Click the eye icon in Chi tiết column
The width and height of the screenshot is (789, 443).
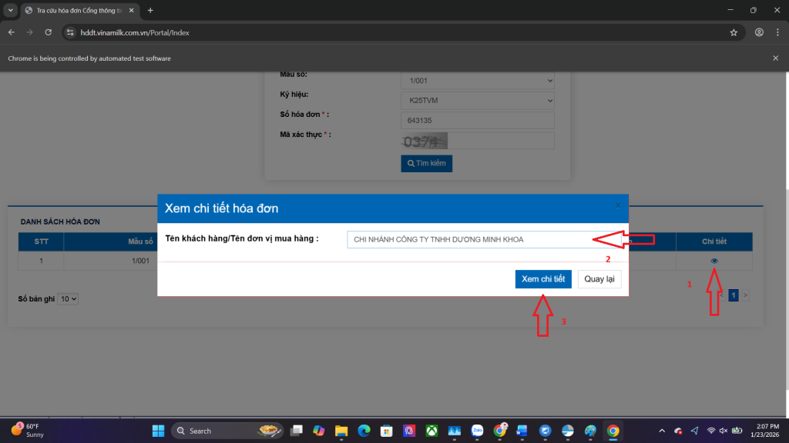(714, 261)
